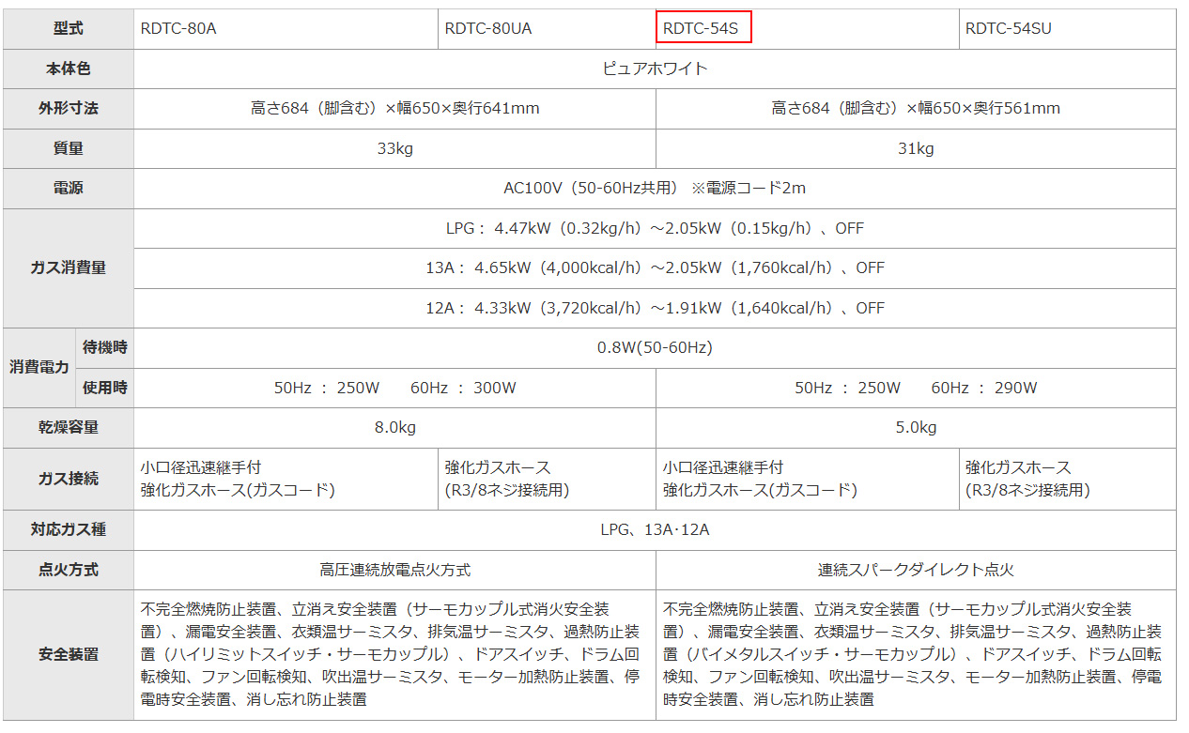Click the 0.8W standby power value
This screenshot has width=1189, height=733.
[x=655, y=347]
